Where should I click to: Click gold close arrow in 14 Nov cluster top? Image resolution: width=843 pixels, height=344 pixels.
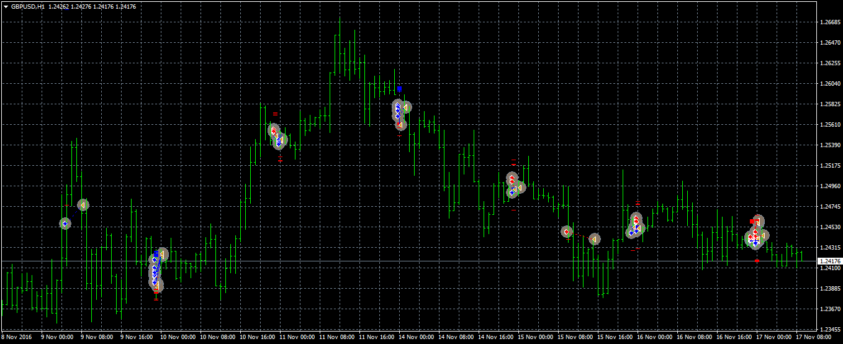(405, 107)
